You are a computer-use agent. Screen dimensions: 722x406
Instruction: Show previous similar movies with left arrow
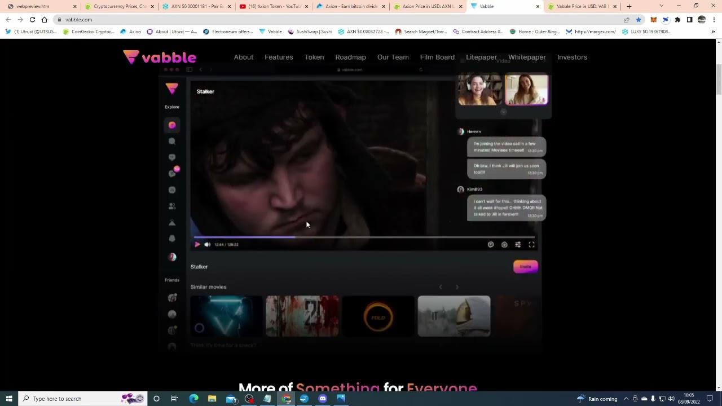coord(441,287)
